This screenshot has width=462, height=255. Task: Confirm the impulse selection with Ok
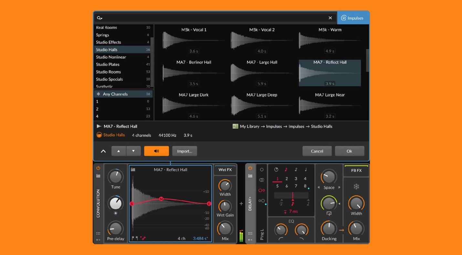coord(350,151)
